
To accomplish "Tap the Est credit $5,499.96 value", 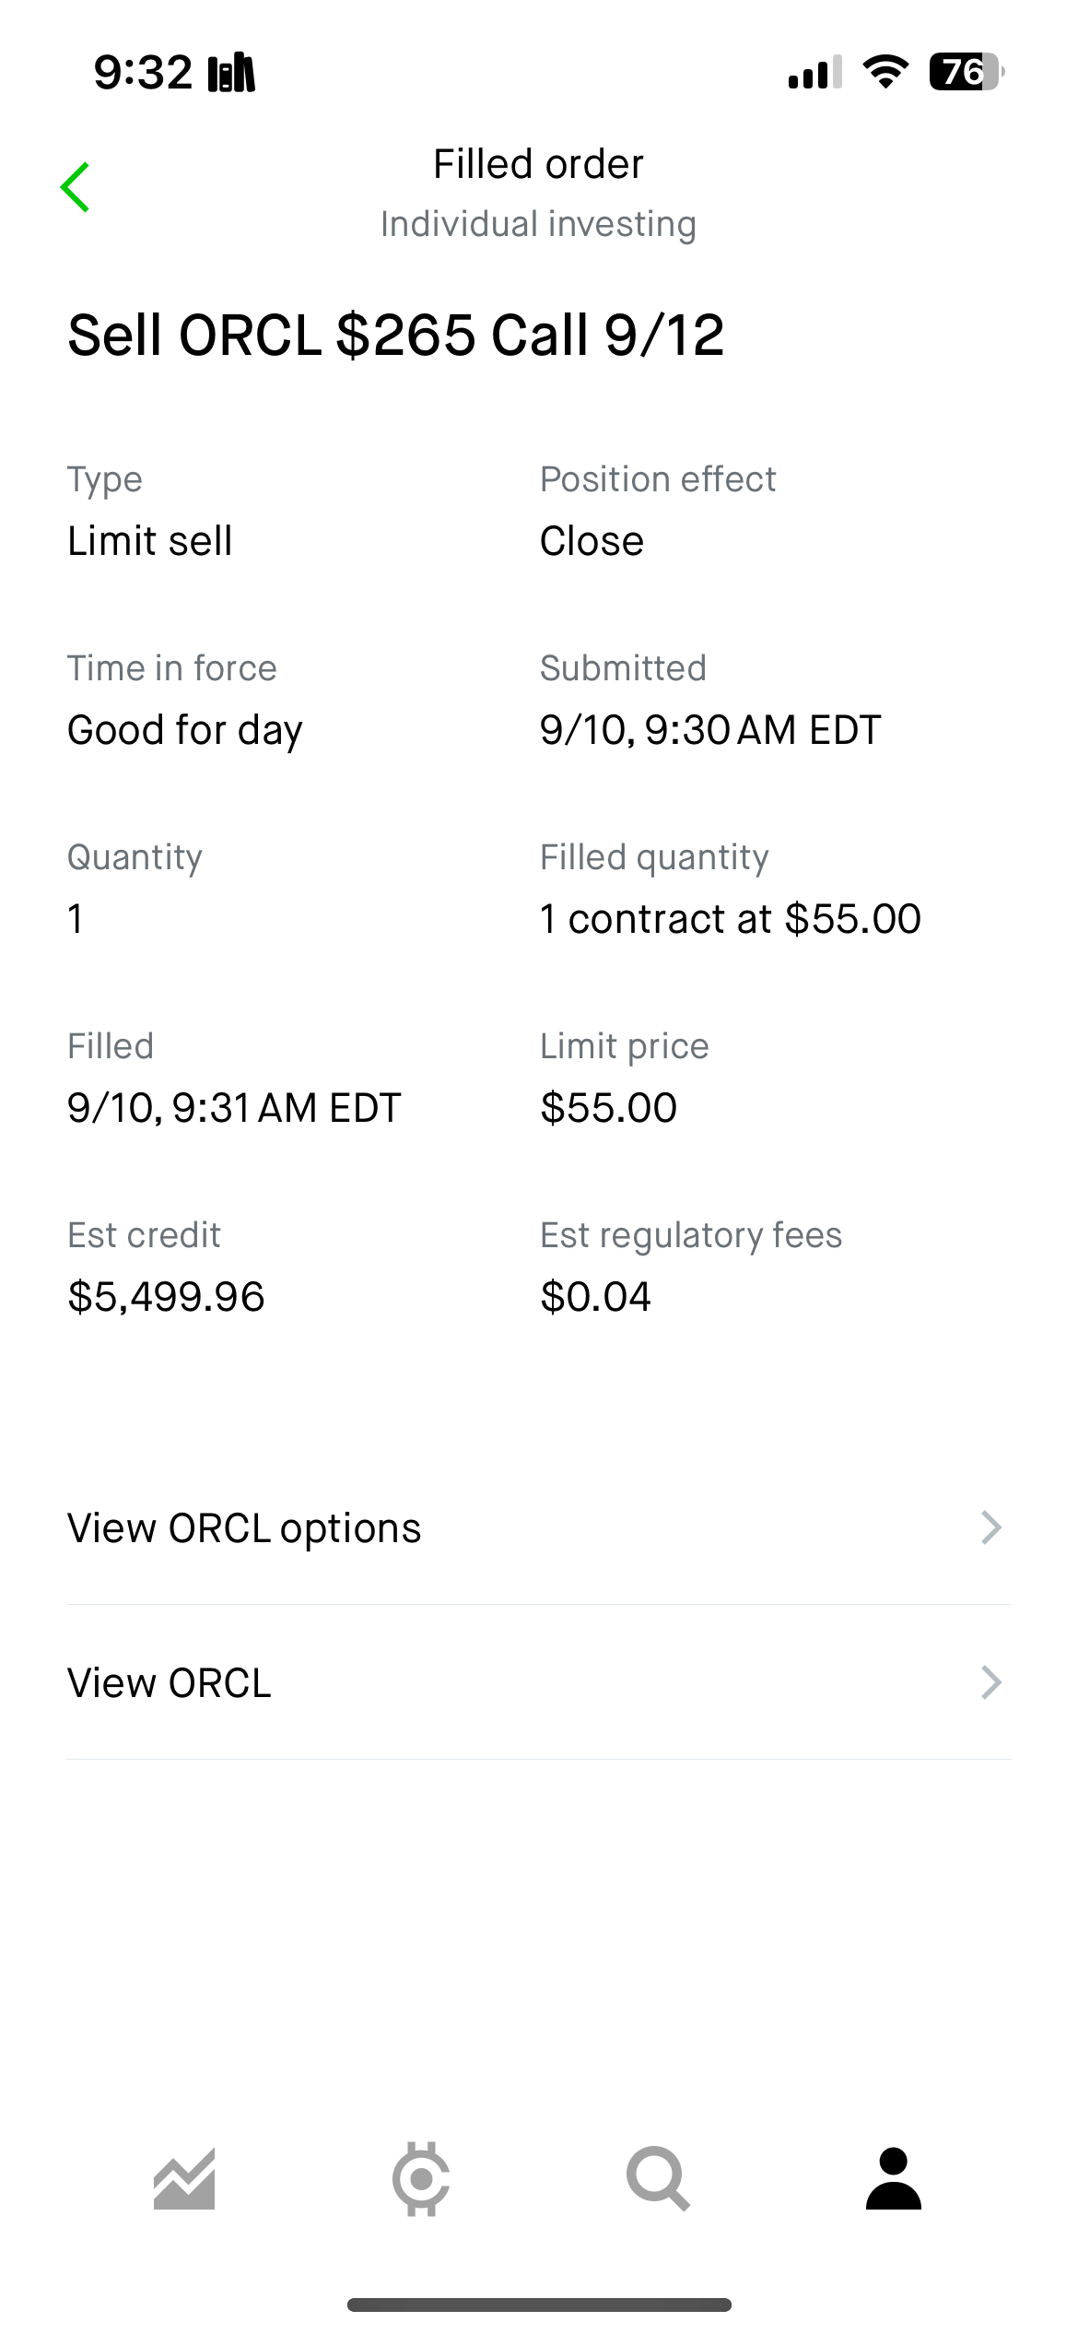I will tap(166, 1296).
